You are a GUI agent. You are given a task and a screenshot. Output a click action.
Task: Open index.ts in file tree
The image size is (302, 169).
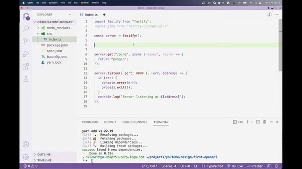click(55, 39)
